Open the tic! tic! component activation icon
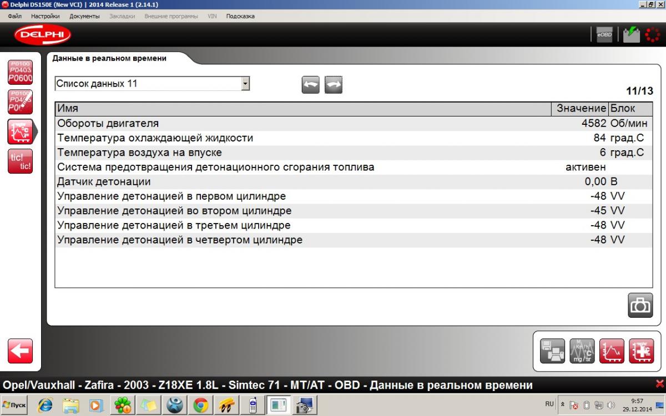Image resolution: width=666 pixels, height=416 pixels. tap(20, 161)
